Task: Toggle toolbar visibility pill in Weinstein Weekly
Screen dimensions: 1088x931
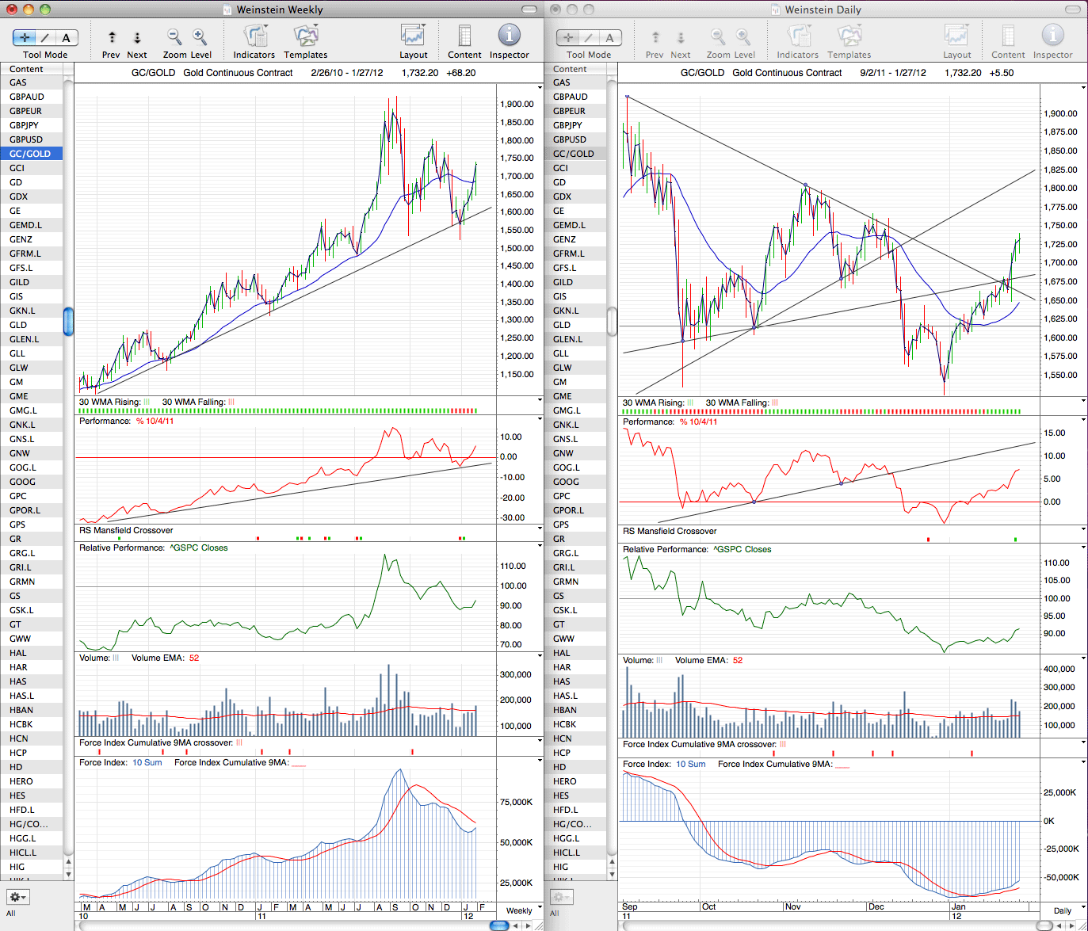Action: [x=529, y=10]
